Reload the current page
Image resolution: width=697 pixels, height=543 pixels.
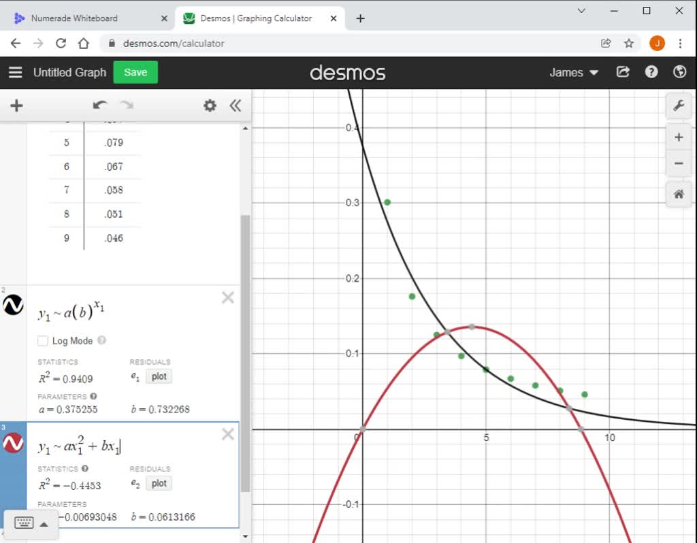tap(61, 43)
